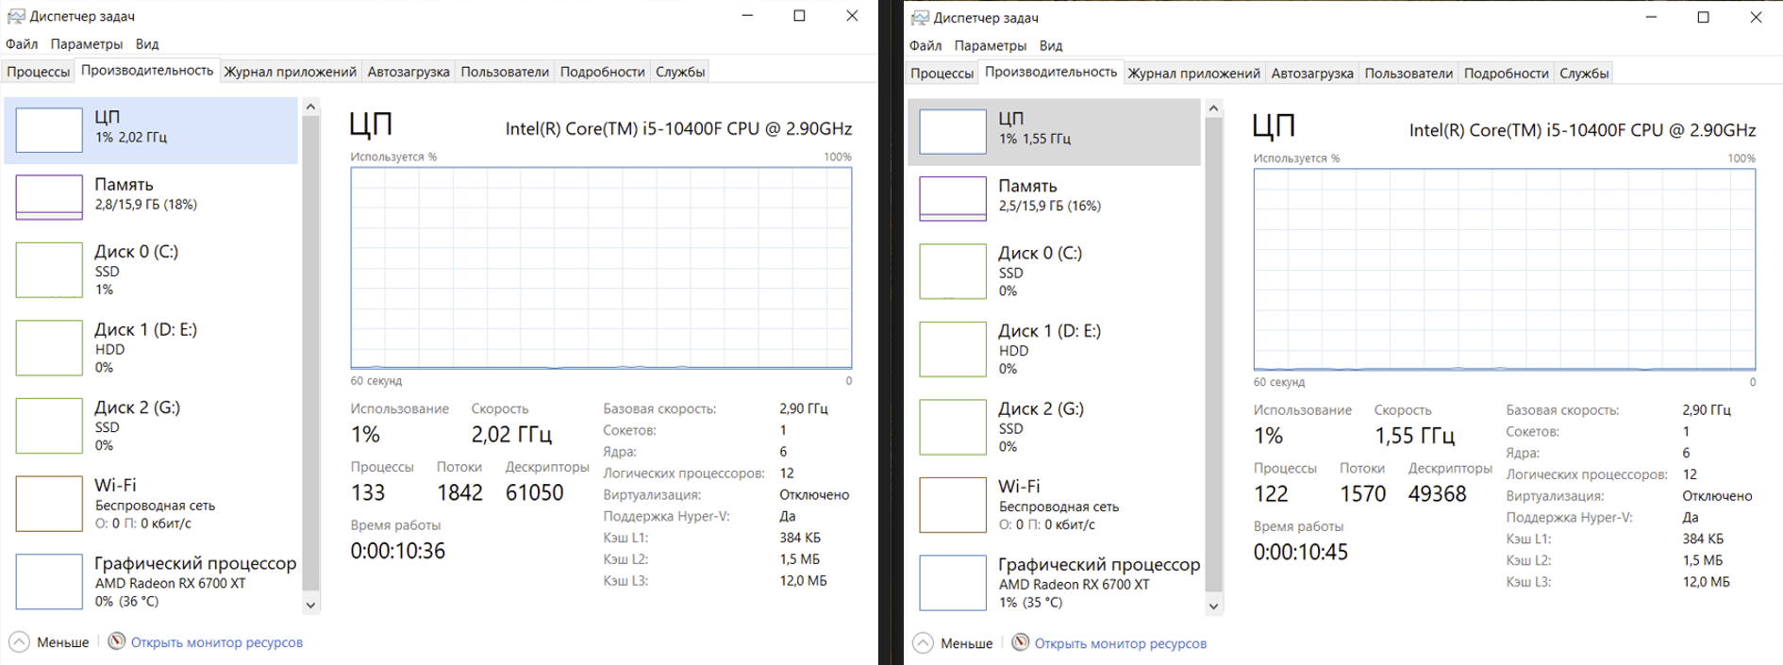Click the resource monitor icon in right window
Image resolution: width=1783 pixels, height=665 pixels.
1020,642
